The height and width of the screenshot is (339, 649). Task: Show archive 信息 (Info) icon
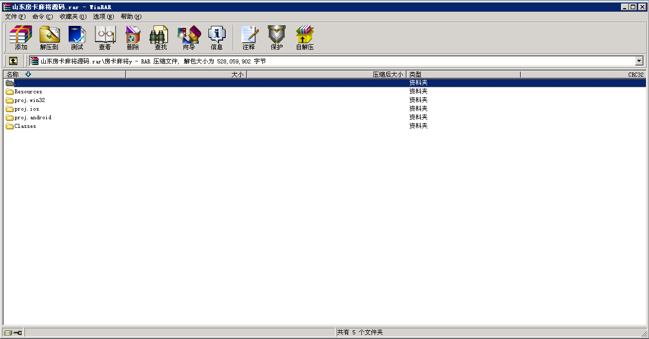[217, 38]
